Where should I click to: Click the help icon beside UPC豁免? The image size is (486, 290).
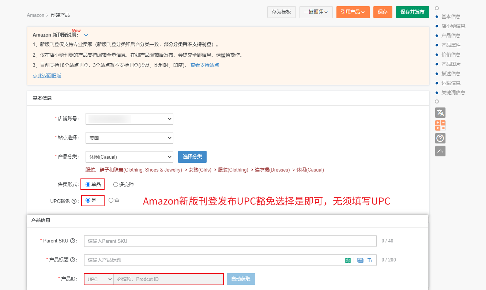point(74,201)
